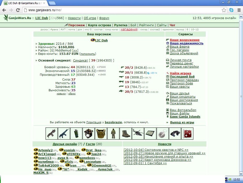Open the Персонаж menu tab
243x183 pixels.
77,25
